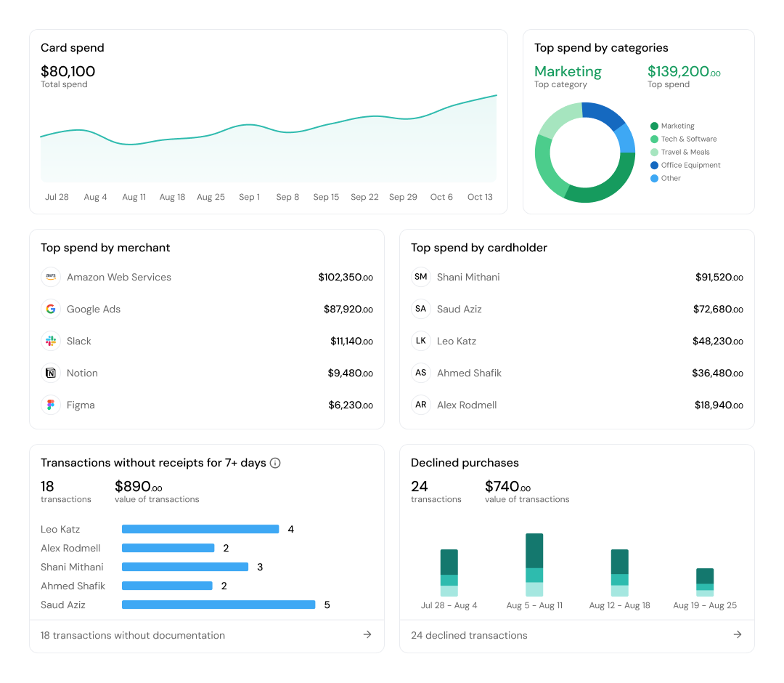
Task: Click the $18,940.00 cardholder amount
Action: pyautogui.click(x=719, y=405)
